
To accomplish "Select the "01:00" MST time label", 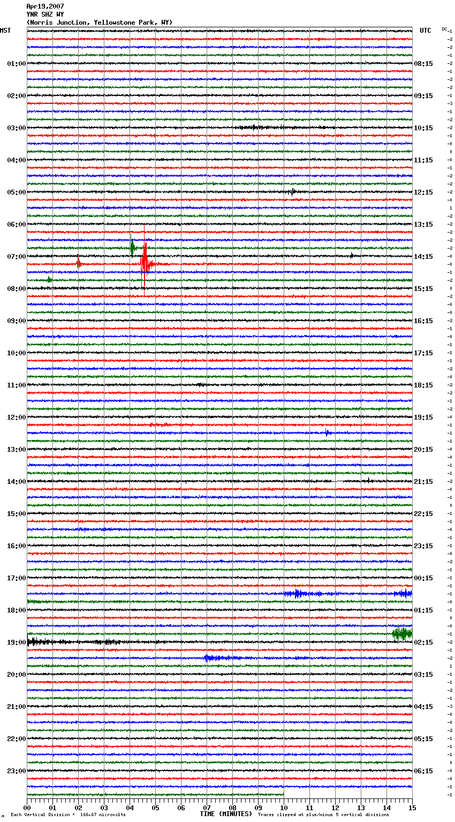I will (x=17, y=64).
